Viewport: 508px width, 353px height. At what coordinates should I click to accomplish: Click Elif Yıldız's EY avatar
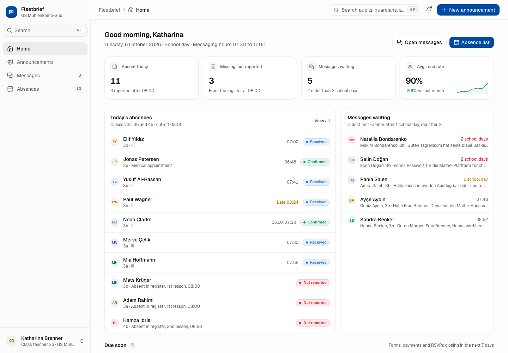[x=115, y=142]
